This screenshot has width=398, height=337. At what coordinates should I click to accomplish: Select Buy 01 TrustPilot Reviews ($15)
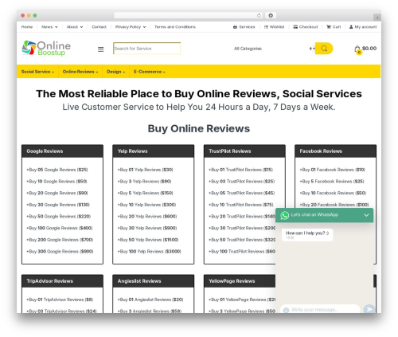[241, 170]
